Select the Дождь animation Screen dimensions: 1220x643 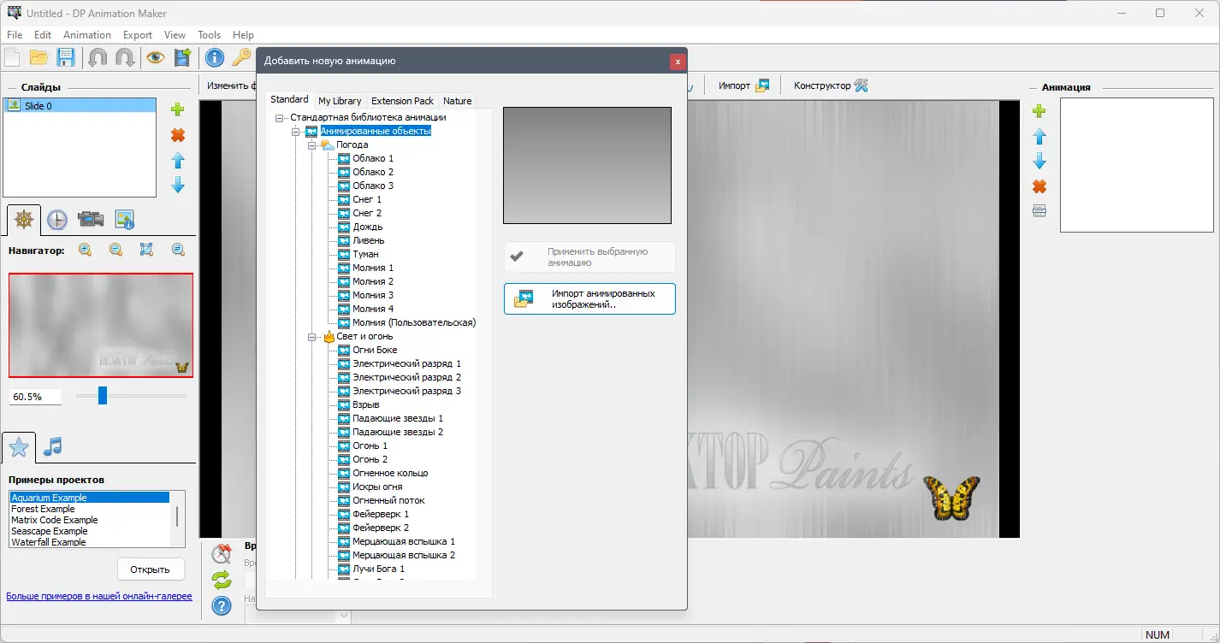point(368,227)
